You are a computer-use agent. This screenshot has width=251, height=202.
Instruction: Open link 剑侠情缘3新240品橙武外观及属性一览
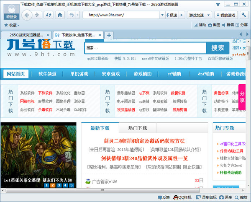click(x=144, y=158)
